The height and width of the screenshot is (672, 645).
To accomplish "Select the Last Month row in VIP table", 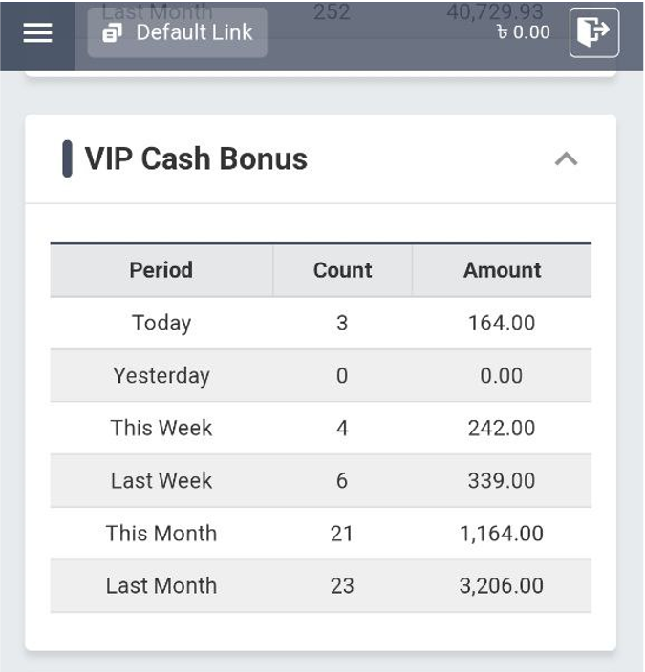I will pyautogui.click(x=161, y=585).
